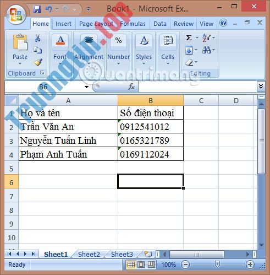
Task: Copy selection with the Copy icon
Action: click(37, 50)
